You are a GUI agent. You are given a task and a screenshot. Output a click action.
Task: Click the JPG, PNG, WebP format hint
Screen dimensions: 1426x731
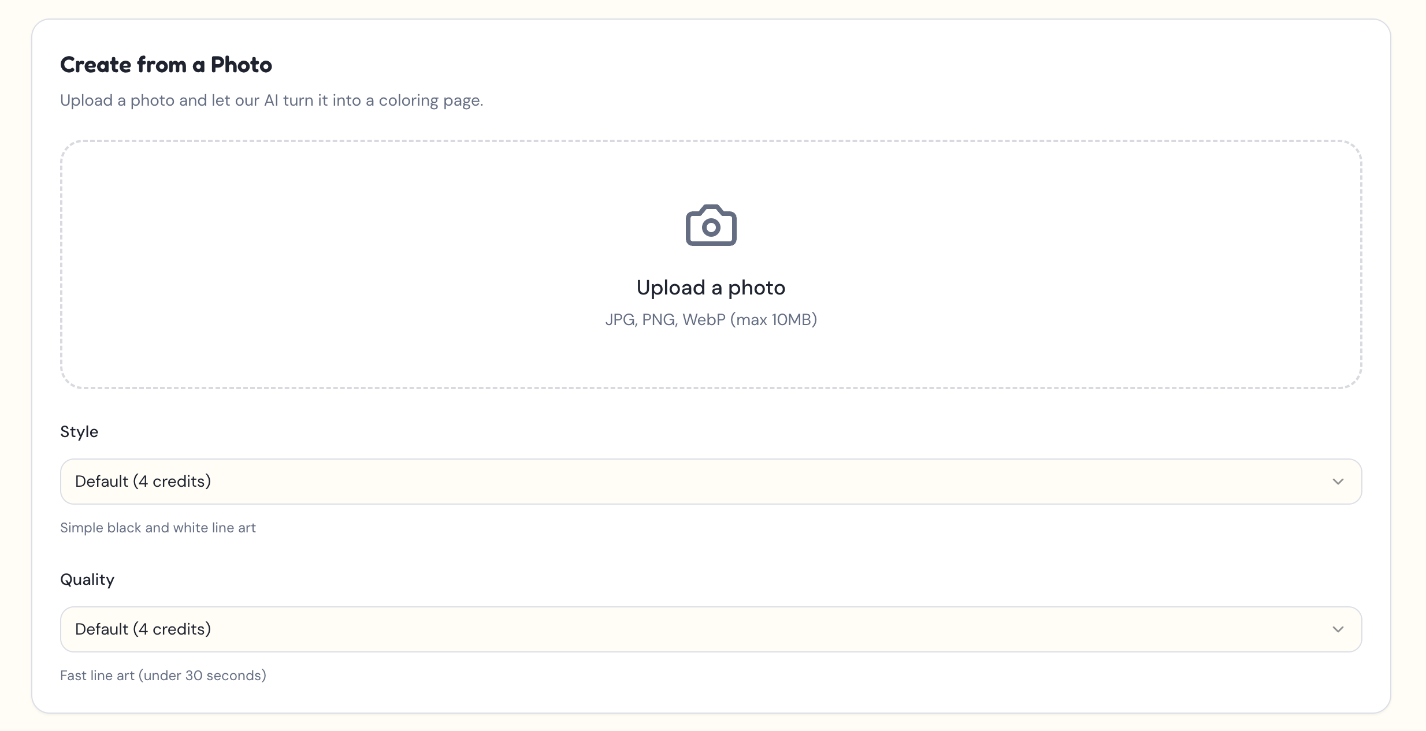pos(711,319)
